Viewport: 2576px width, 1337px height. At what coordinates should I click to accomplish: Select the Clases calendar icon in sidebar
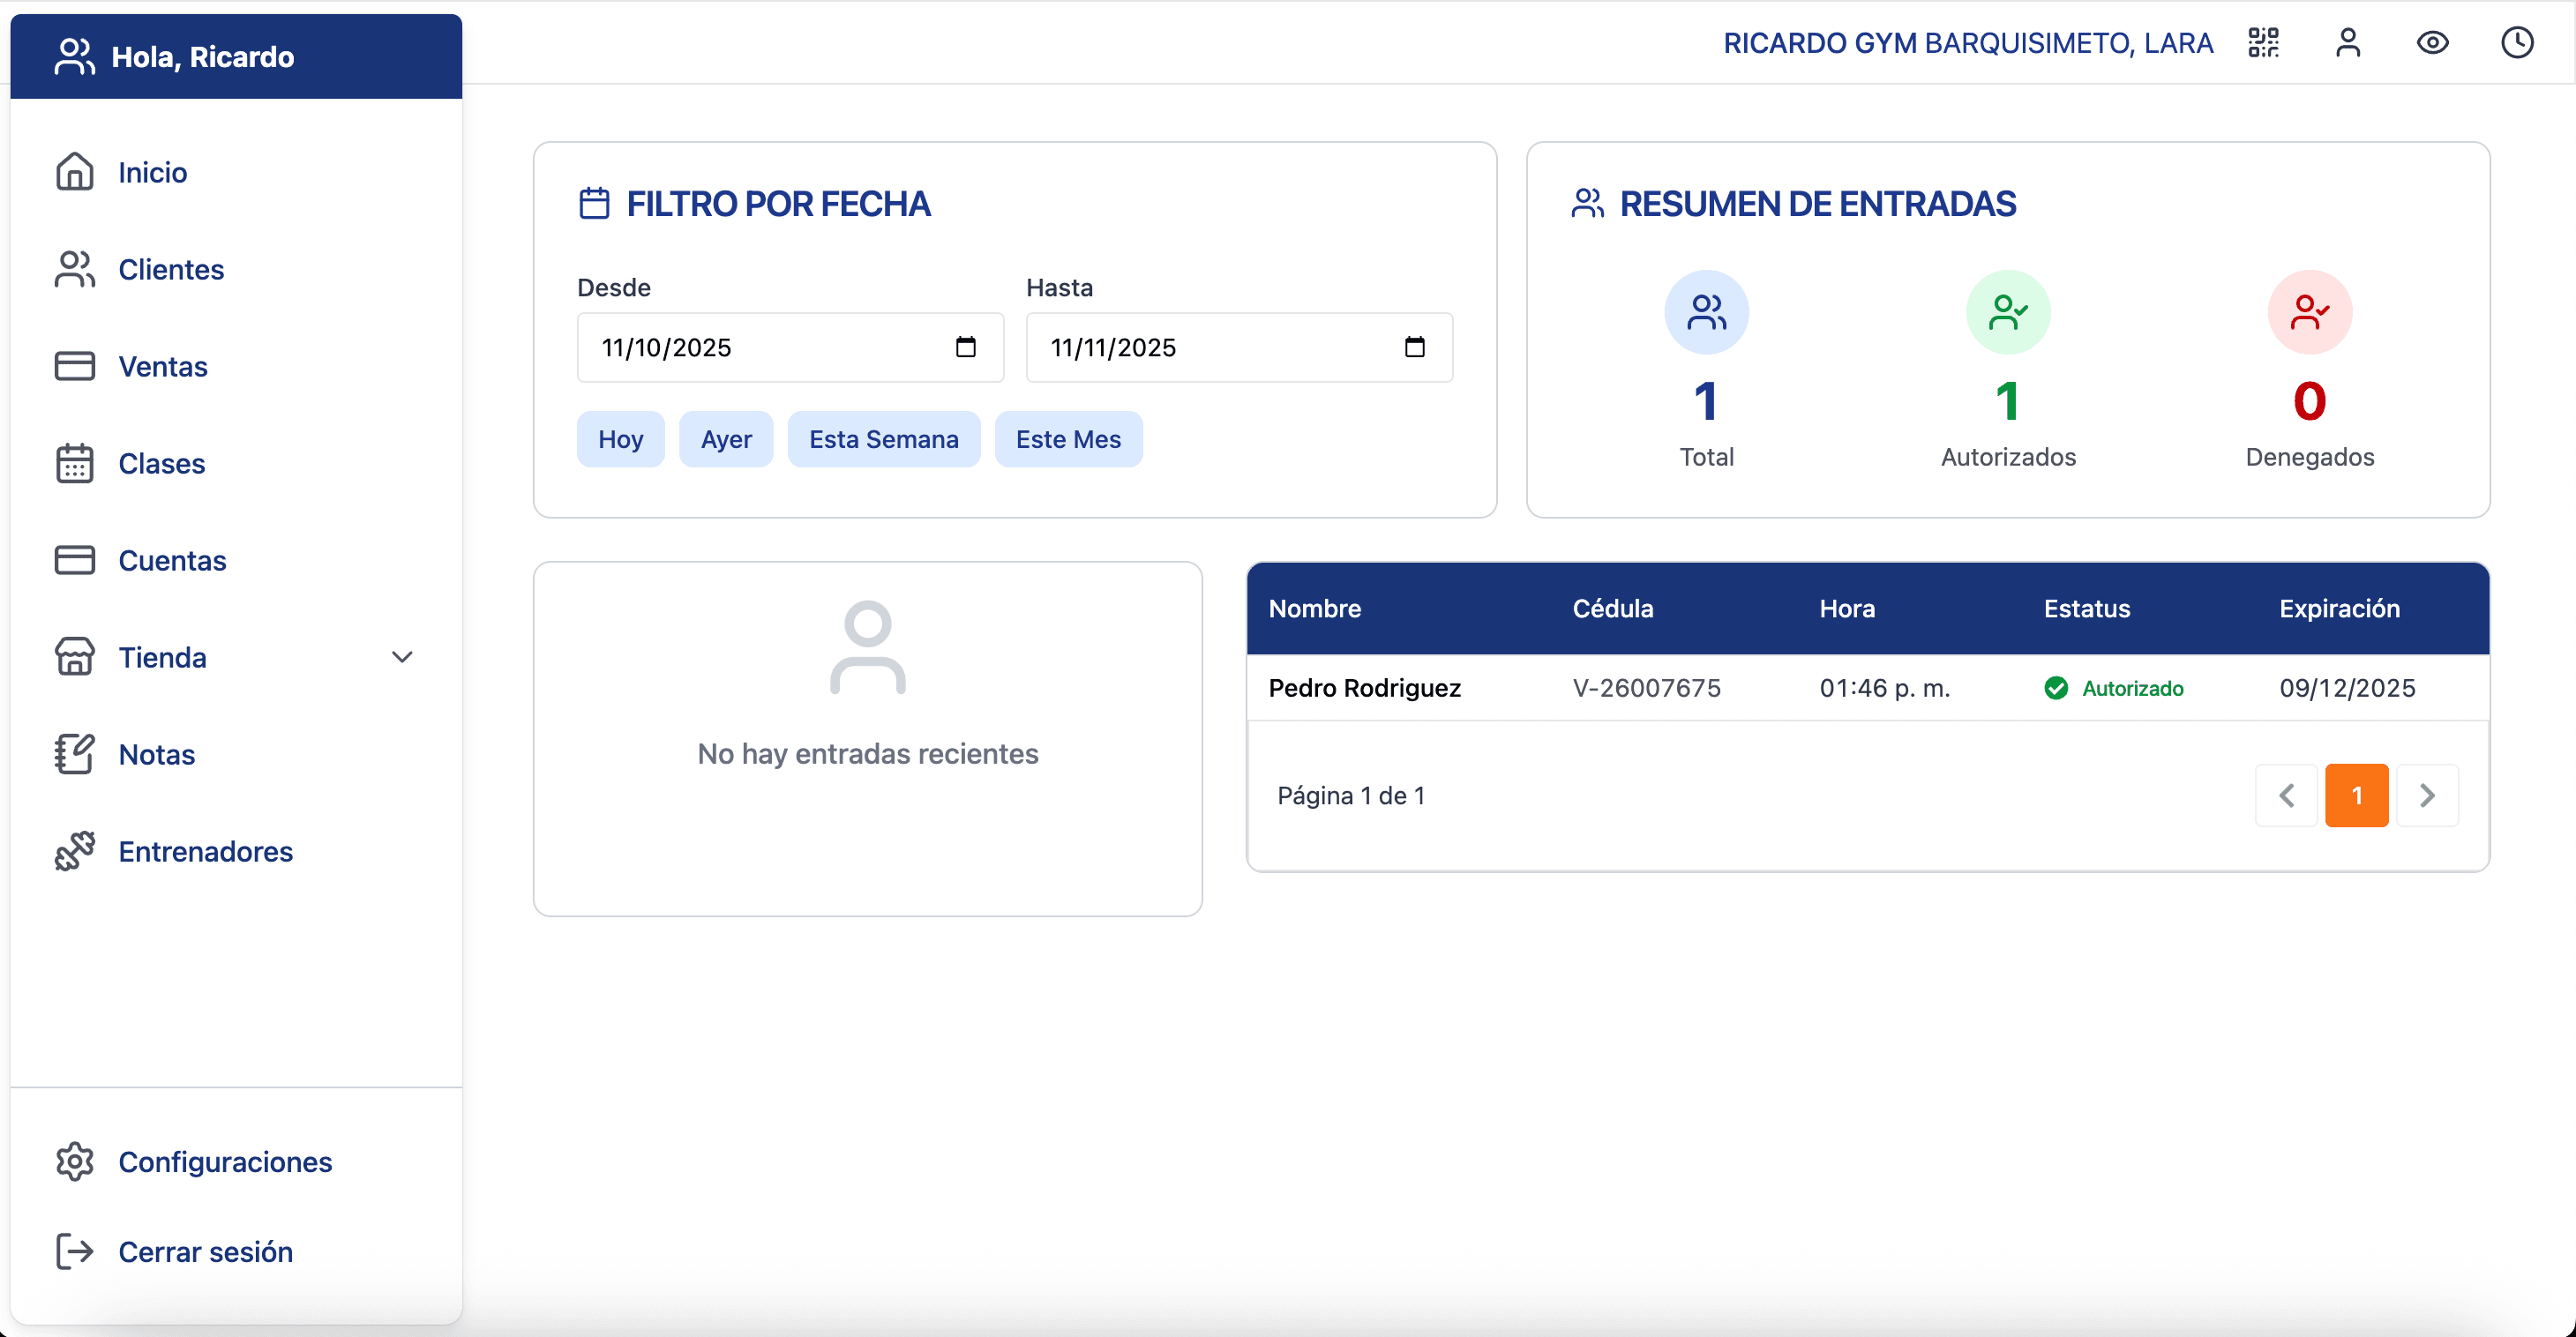pos(73,463)
